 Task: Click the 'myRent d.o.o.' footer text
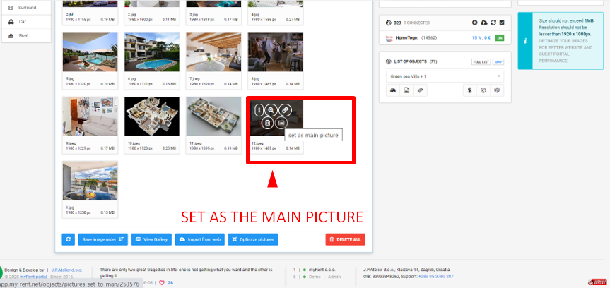322,270
